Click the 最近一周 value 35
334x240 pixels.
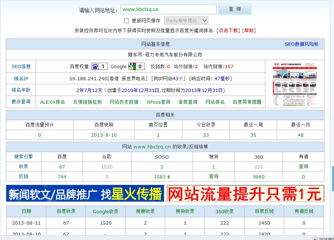click(253, 135)
